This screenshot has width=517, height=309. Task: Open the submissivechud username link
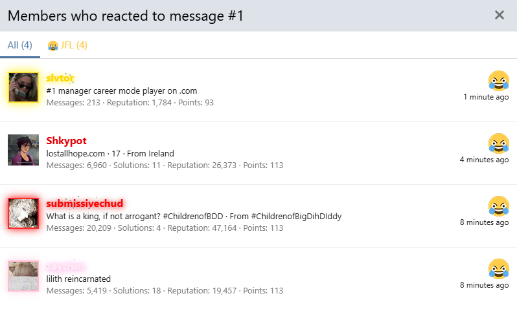85,204
